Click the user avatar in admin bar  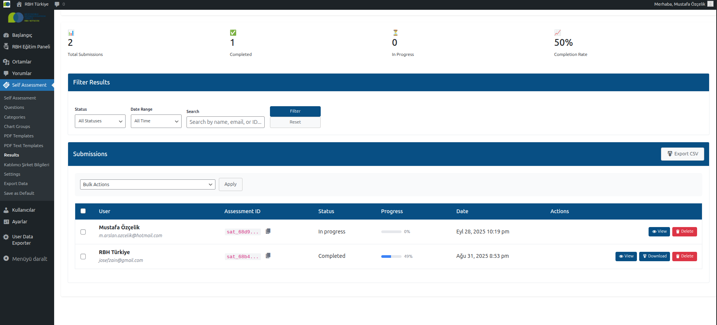[x=710, y=4]
